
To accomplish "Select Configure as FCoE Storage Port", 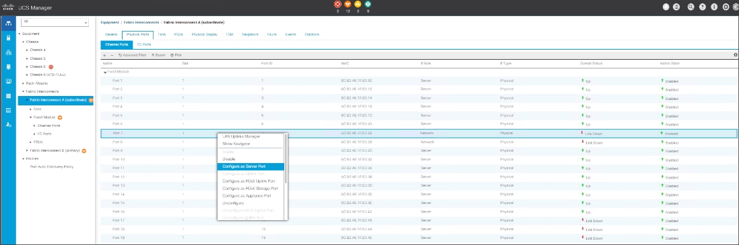I will [x=251, y=188].
